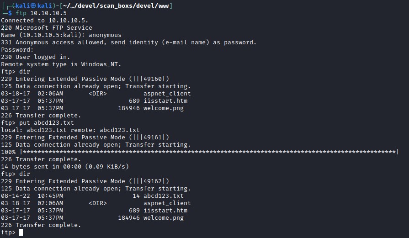Click the "230 User logged in." line
The height and width of the screenshot is (238, 409).
click(x=36, y=57)
